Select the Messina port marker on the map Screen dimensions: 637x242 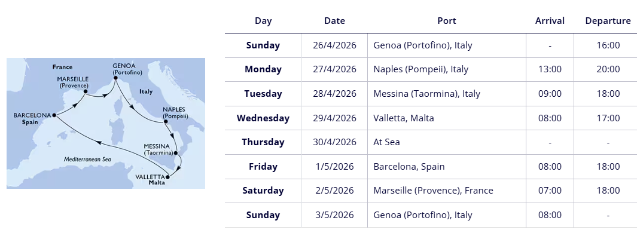click(175, 153)
